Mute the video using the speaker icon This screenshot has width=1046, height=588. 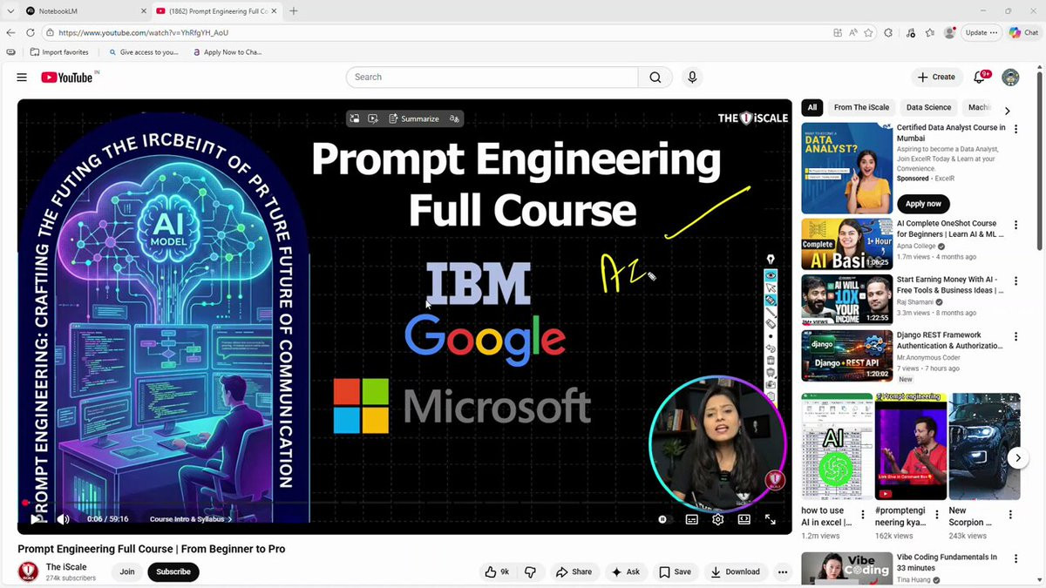point(63,519)
